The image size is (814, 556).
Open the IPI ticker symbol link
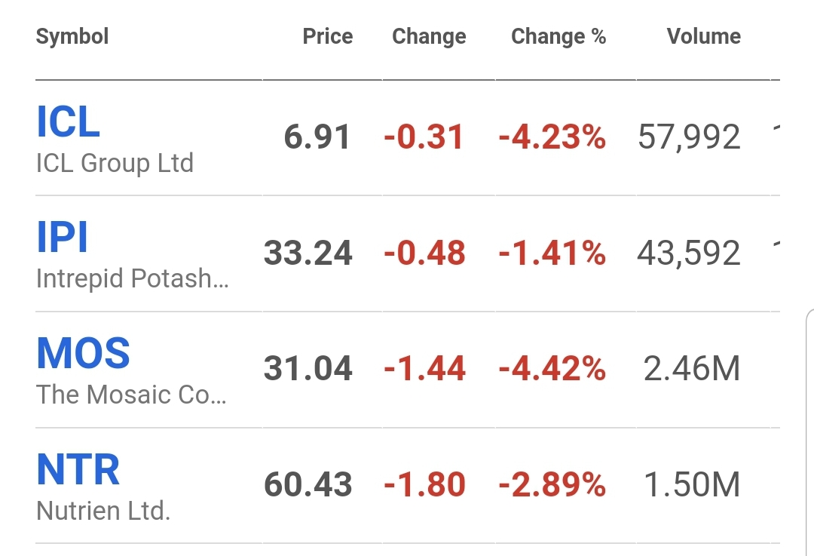pyautogui.click(x=63, y=238)
